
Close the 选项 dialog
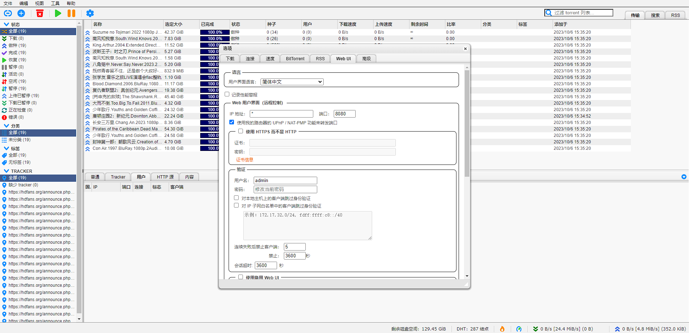pos(465,49)
